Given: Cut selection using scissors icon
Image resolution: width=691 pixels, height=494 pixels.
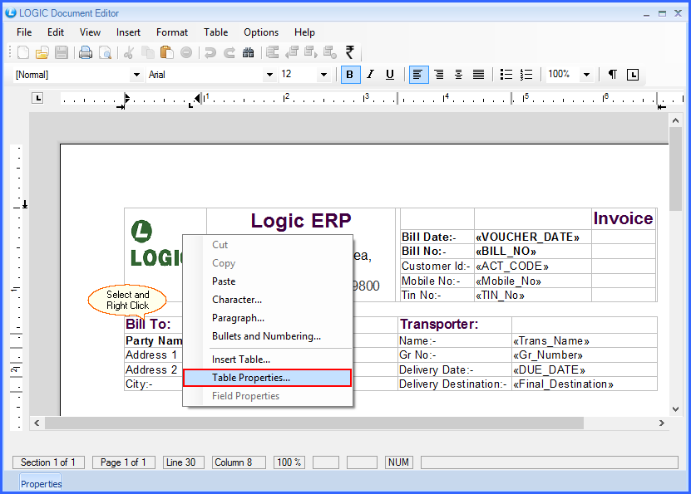Looking at the screenshot, I should point(129,53).
